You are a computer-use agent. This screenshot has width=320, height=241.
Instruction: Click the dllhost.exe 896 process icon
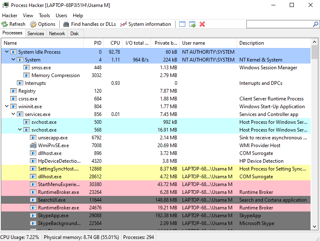coord(33,153)
